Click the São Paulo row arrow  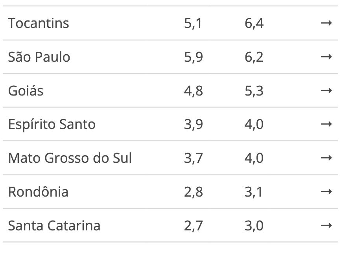coord(326,57)
